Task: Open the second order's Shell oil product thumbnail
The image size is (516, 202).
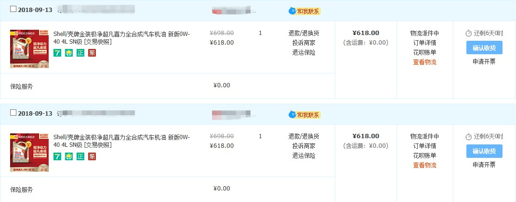Action: (x=29, y=153)
